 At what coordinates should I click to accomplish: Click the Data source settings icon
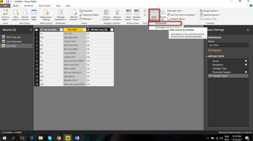pyautogui.click(x=47, y=13)
